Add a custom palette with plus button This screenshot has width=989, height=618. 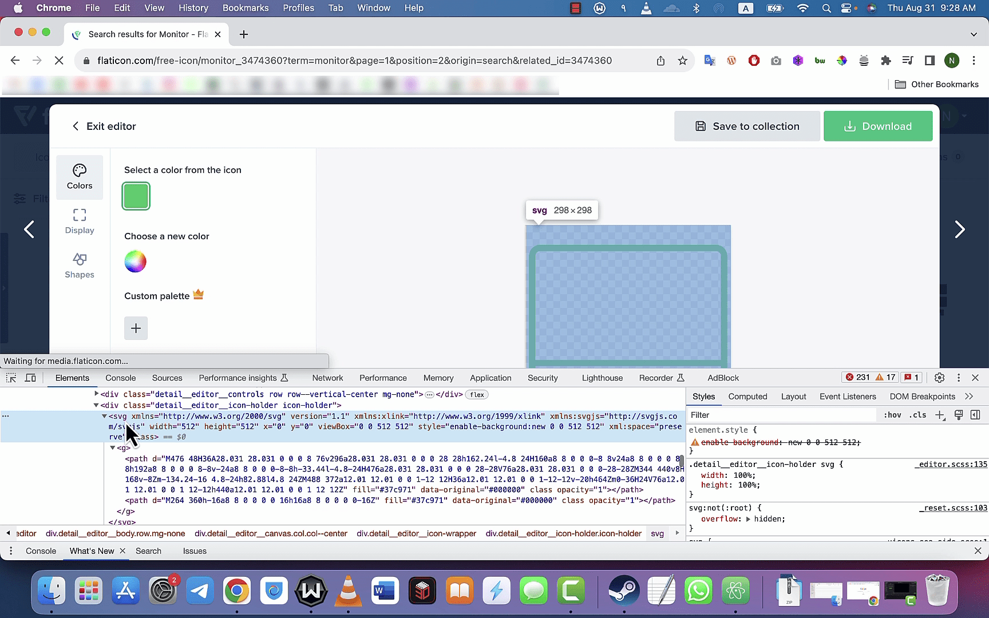click(136, 328)
